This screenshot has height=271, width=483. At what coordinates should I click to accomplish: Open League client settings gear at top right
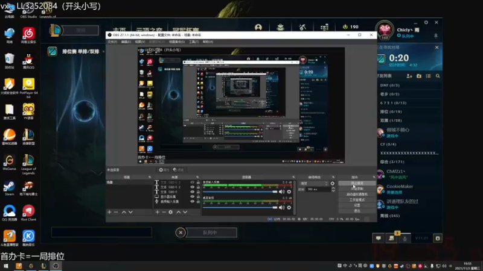(426, 22)
